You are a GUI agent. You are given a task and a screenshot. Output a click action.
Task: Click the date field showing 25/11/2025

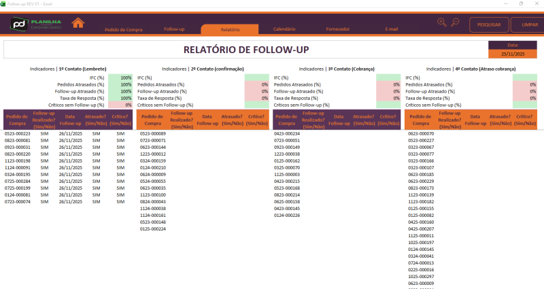[x=513, y=53]
